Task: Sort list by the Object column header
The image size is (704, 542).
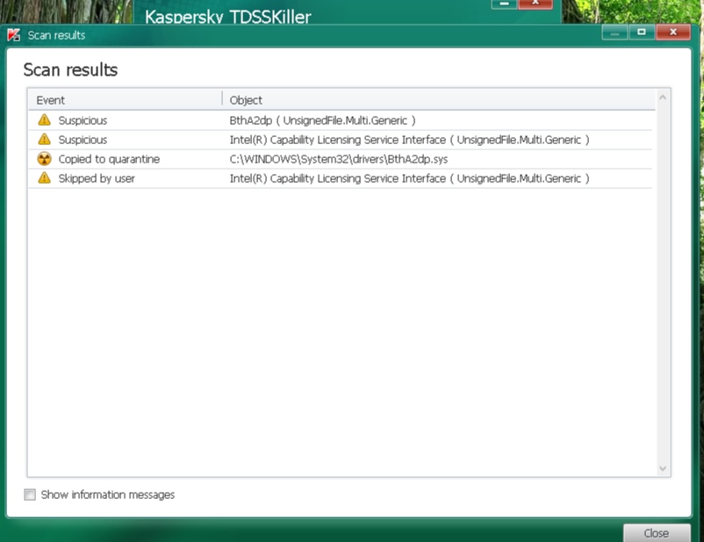Action: (439, 100)
